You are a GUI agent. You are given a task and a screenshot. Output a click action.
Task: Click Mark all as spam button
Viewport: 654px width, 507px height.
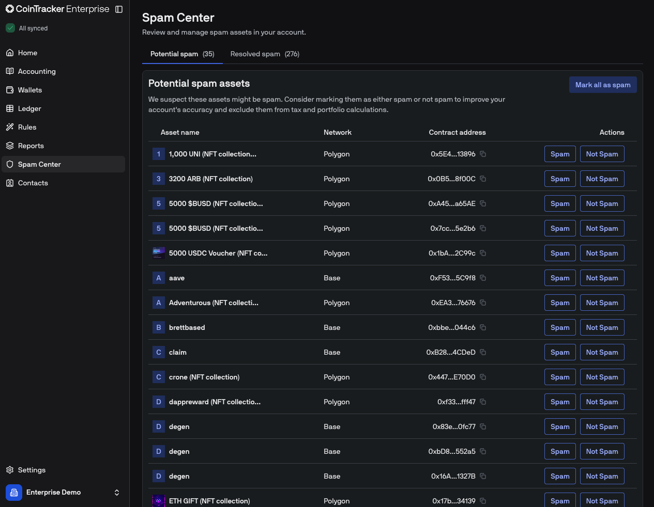coord(603,85)
